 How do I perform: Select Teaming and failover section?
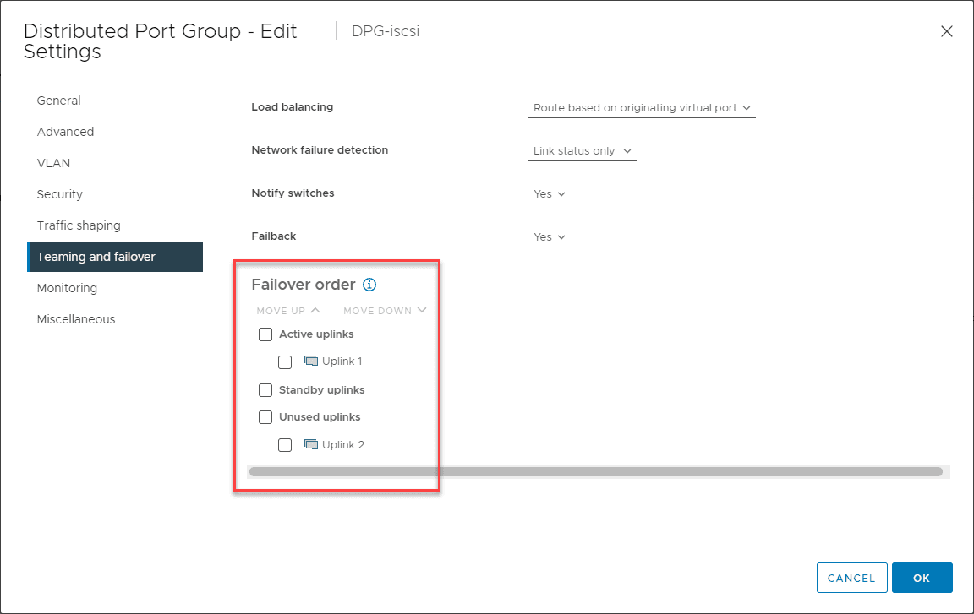[x=115, y=257]
